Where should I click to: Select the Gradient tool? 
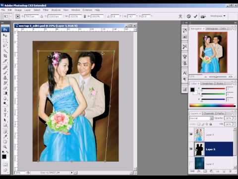(5, 93)
